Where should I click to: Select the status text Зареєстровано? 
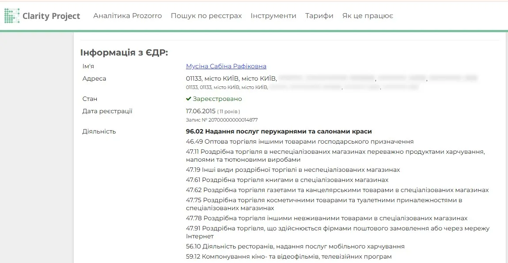[x=217, y=99]
